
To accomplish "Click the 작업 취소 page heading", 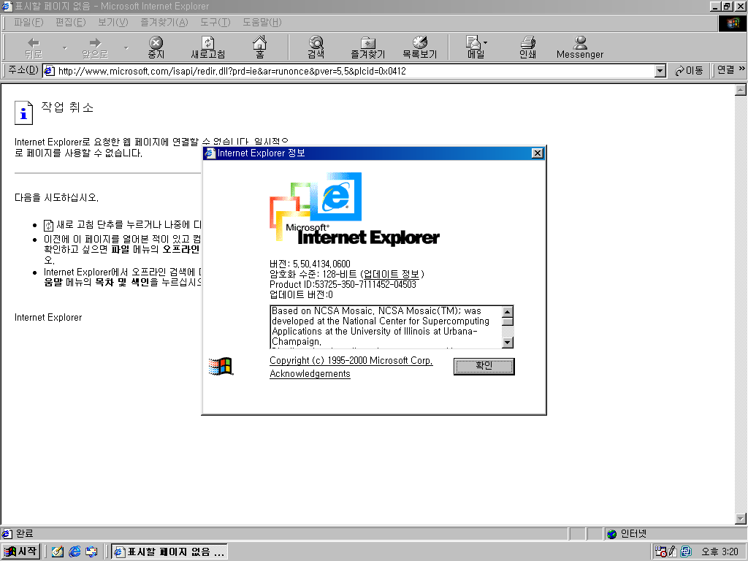I will coord(67,107).
